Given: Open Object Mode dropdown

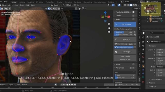Looking at the screenshot, I should pyautogui.click(x=6, y=5).
